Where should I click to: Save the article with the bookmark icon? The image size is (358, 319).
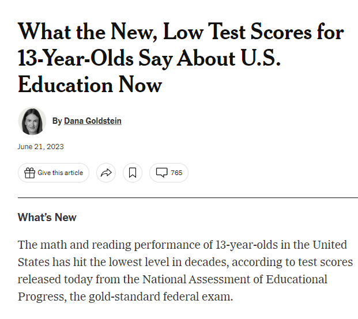[133, 173]
